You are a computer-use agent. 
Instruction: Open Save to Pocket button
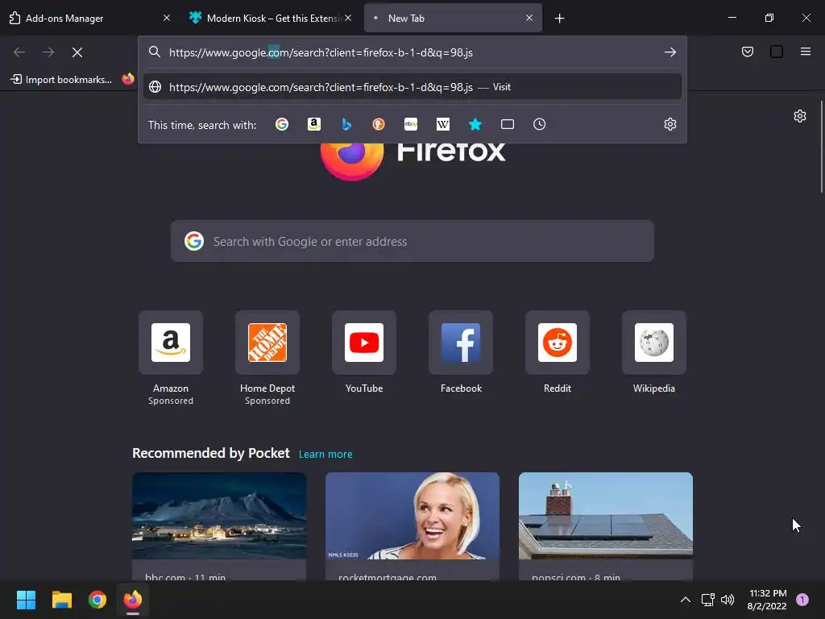click(748, 52)
